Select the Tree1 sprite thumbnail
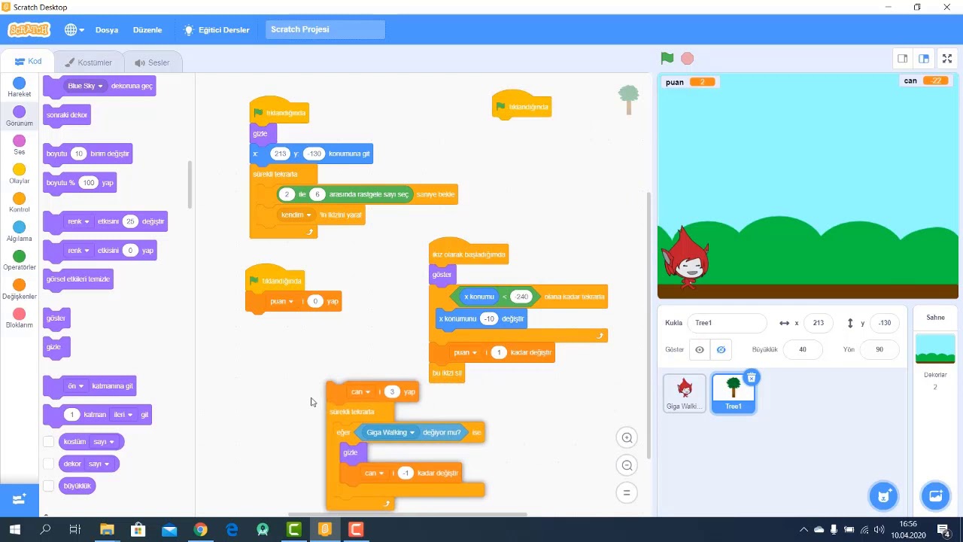 [x=734, y=394]
